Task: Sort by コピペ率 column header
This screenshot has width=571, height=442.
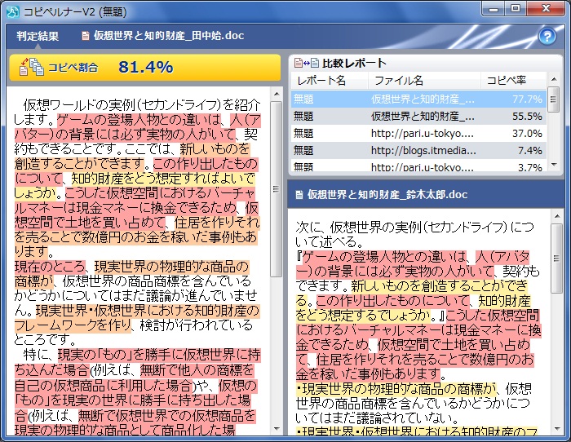Action: 513,81
